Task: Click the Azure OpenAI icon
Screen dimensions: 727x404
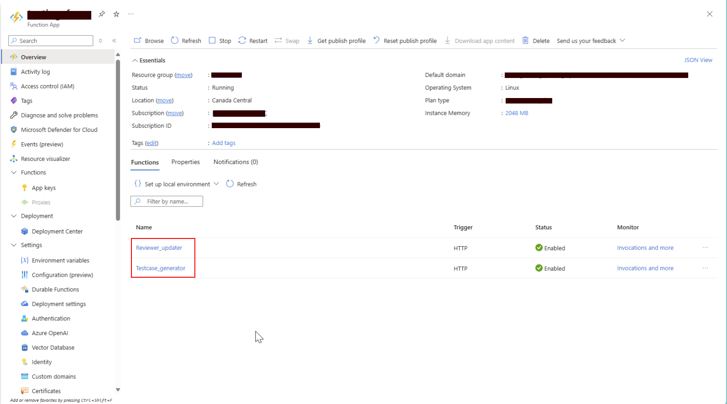Action: pos(25,333)
